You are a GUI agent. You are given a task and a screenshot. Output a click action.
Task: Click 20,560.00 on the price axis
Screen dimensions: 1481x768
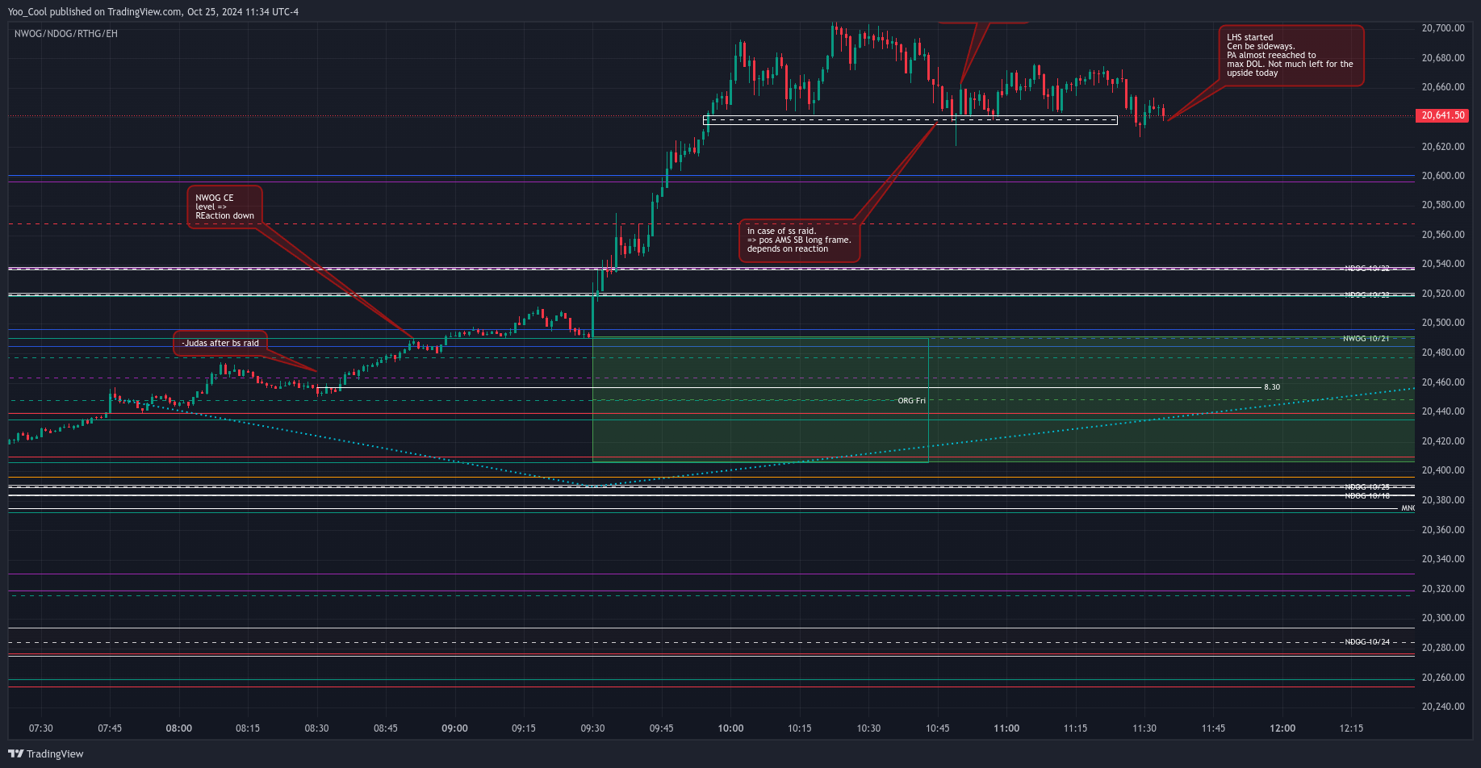click(1443, 235)
